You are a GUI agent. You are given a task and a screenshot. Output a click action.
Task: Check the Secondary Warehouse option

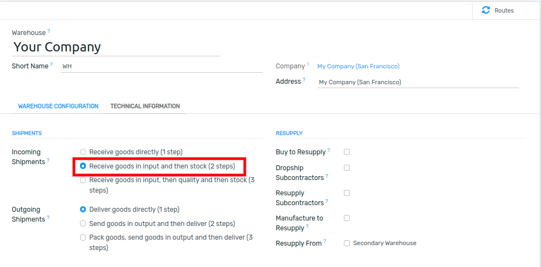coord(347,243)
